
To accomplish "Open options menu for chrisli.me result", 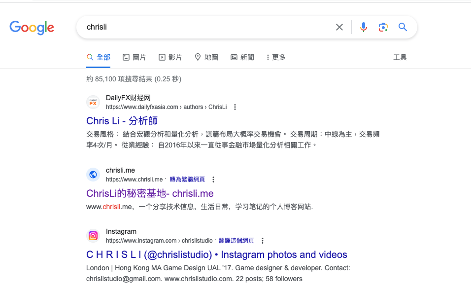I will coord(213,180).
